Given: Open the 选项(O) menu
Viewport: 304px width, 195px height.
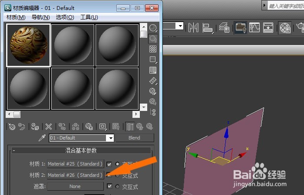Looking at the screenshot, I should tap(65, 17).
